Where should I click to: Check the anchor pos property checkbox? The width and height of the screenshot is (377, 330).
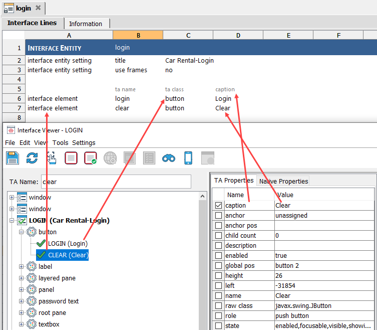coord(218,226)
